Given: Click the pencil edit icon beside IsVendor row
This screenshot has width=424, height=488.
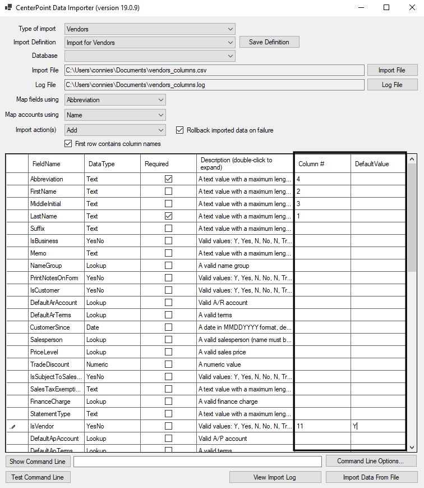Looking at the screenshot, I should 13,427.
